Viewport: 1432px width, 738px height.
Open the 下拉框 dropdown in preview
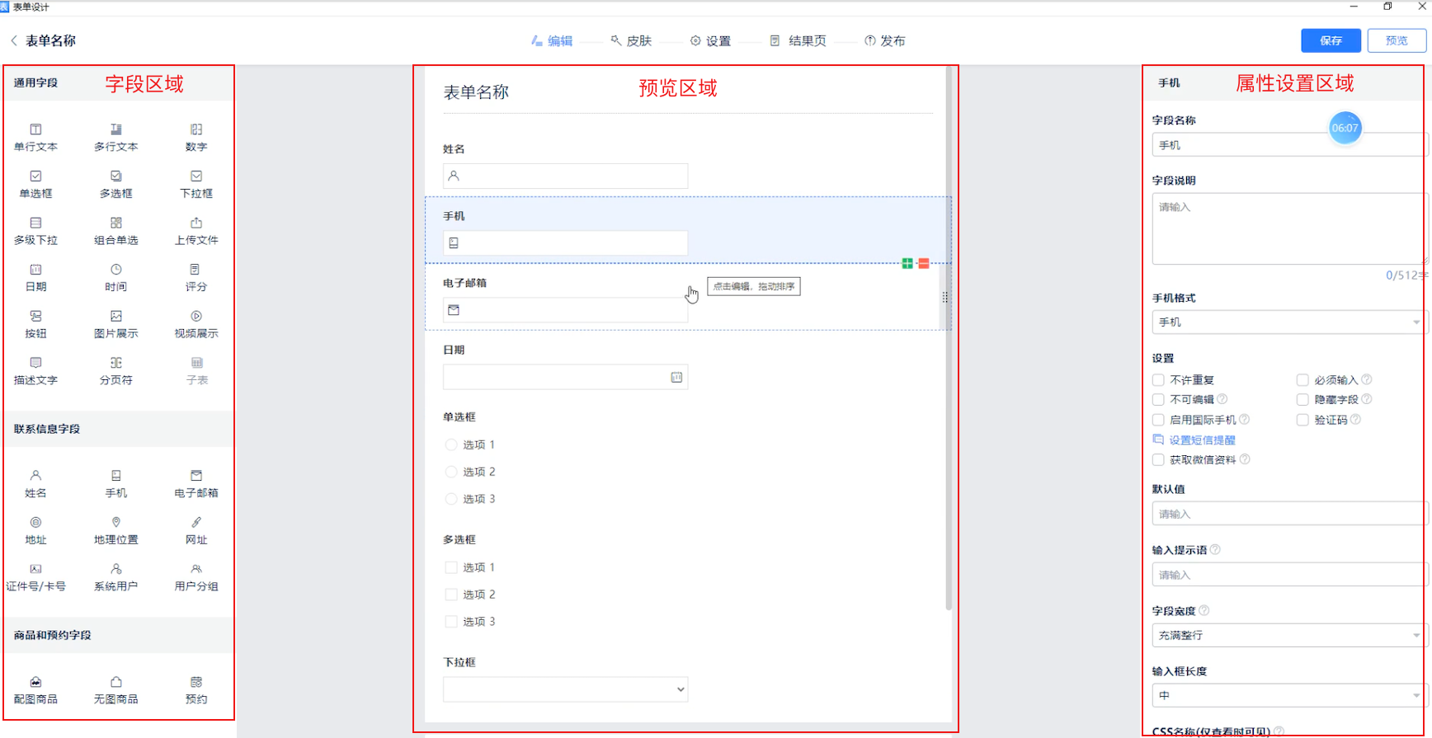click(565, 689)
